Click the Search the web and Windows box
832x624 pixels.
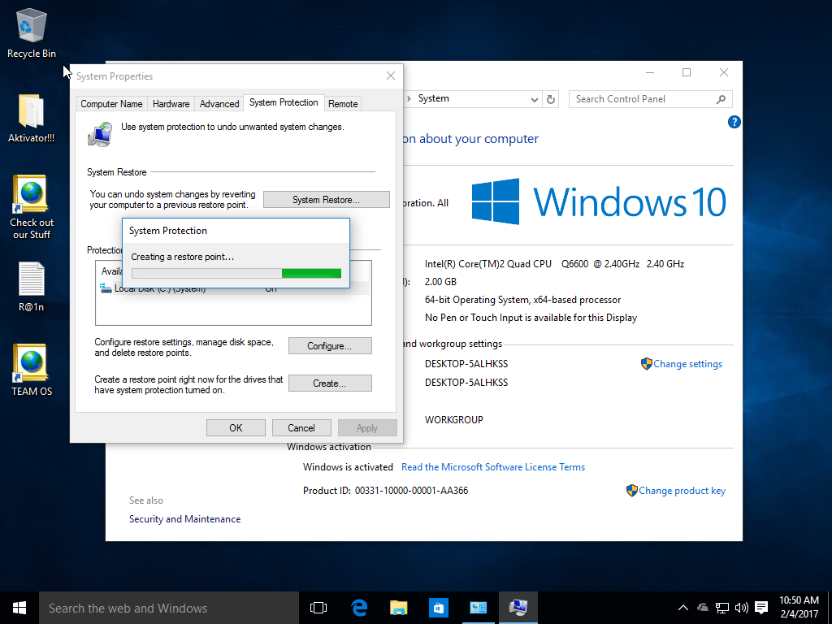click(x=169, y=608)
